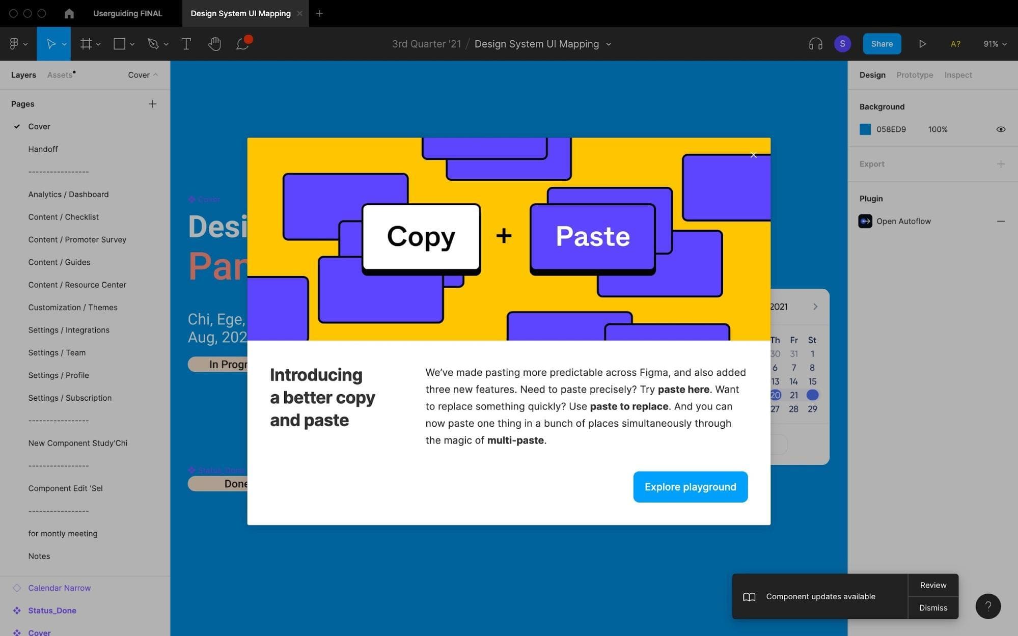Remove the Open Autoflow plugin
The image size is (1018, 636).
(1001, 221)
